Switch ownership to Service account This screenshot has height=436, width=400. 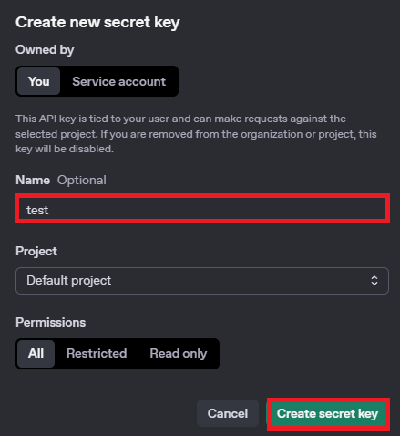118,81
